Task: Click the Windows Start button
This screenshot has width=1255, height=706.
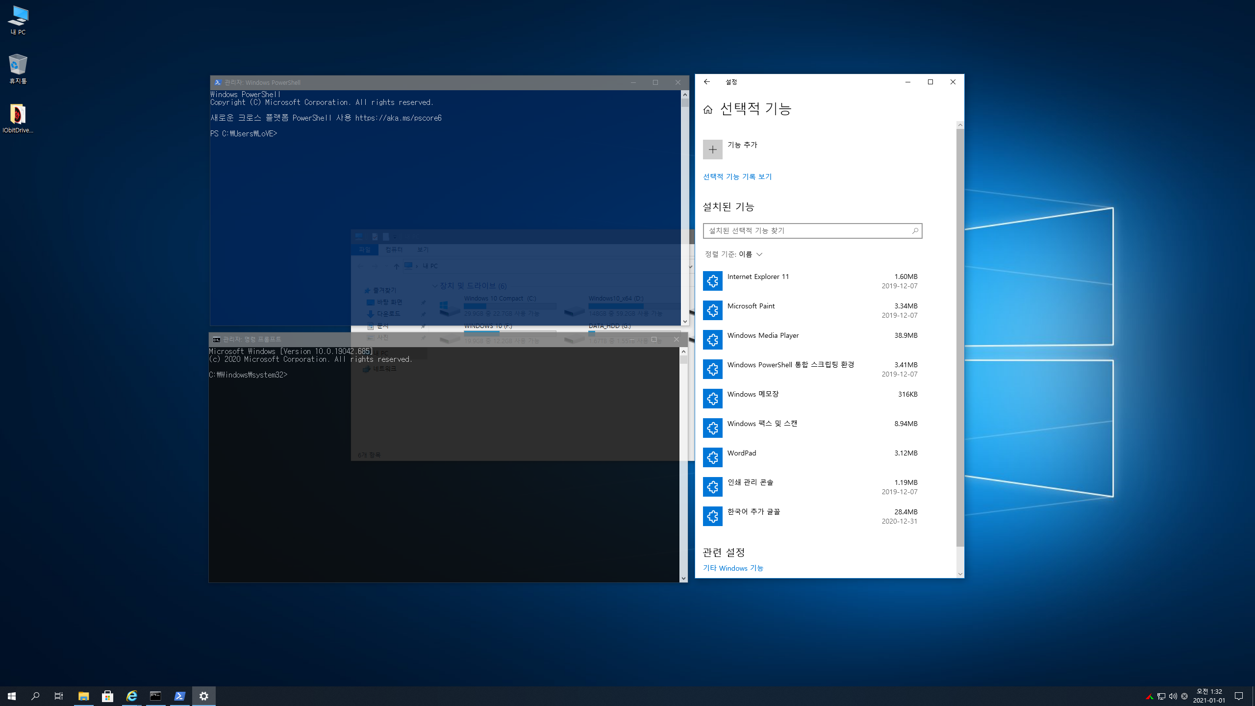Action: tap(12, 696)
